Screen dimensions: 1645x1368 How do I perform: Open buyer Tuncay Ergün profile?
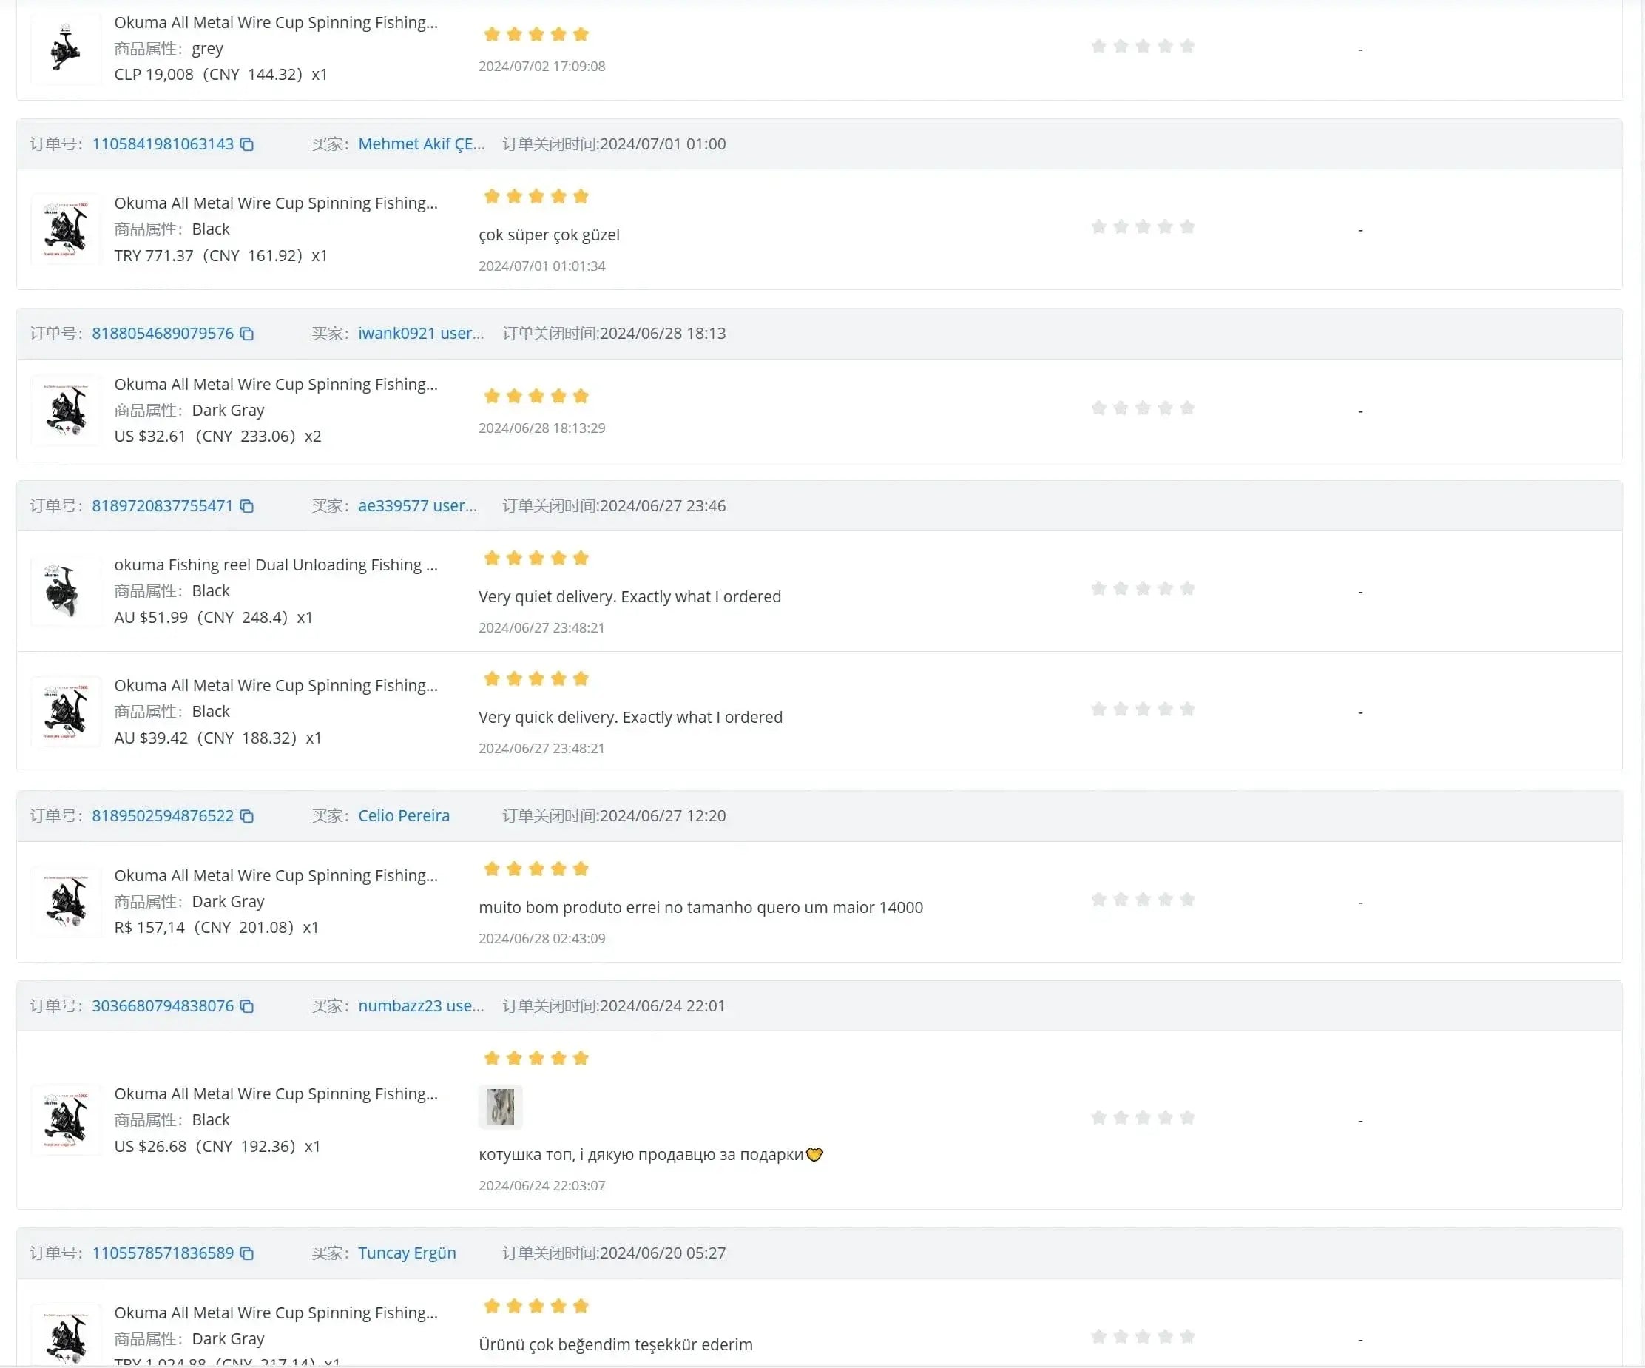(407, 1253)
